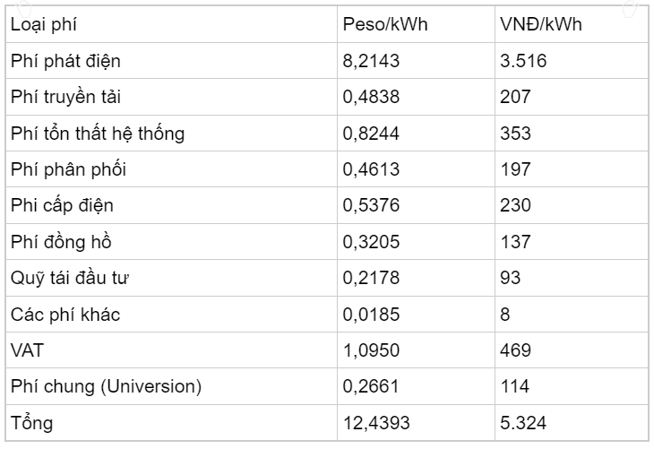Click the "Phi cấp điện" cell
Image resolution: width=654 pixels, height=449 pixels.
coord(62,205)
